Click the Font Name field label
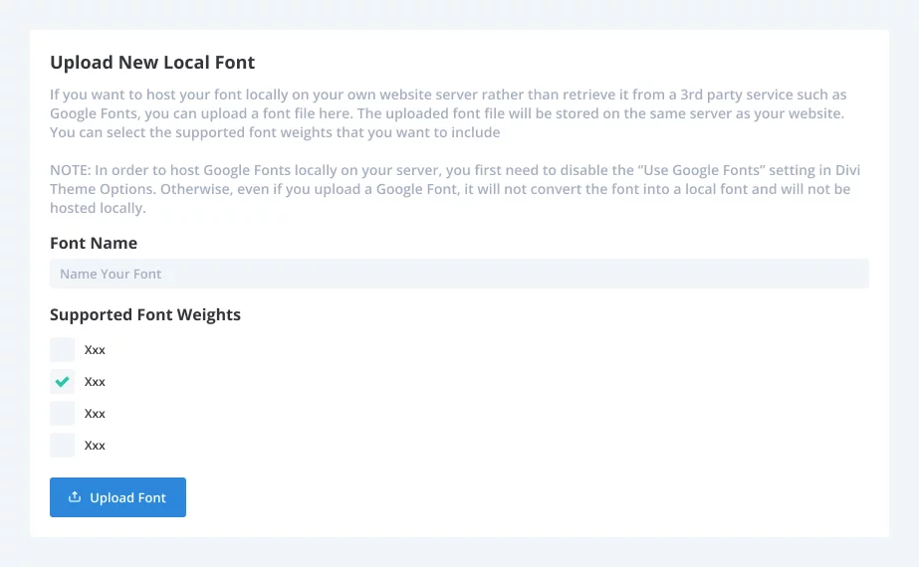Screen dimensions: 919x567 [94, 243]
